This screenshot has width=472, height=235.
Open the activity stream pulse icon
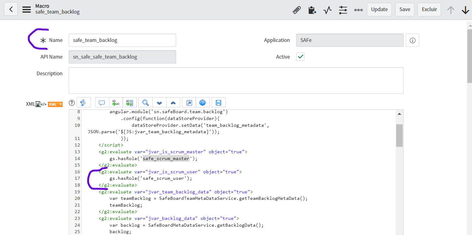click(x=327, y=10)
